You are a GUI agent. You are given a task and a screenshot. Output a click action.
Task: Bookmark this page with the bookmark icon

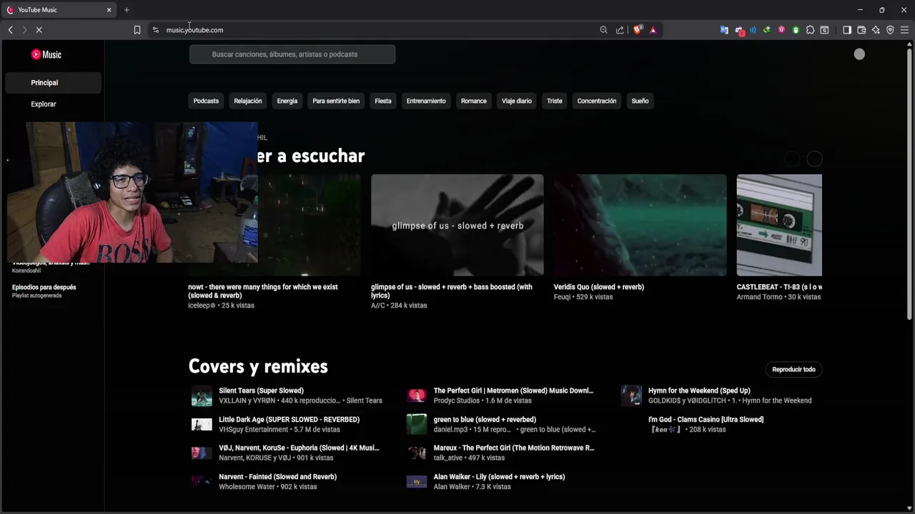[x=137, y=30]
